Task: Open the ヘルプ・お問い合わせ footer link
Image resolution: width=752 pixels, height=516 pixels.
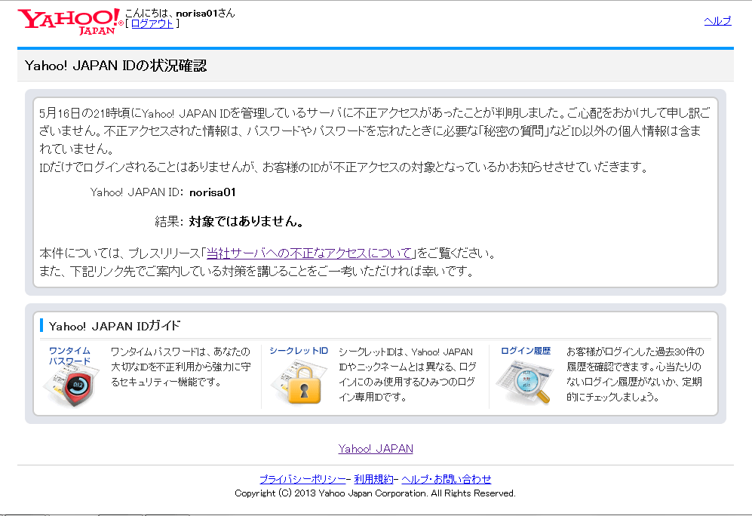Action: (447, 479)
